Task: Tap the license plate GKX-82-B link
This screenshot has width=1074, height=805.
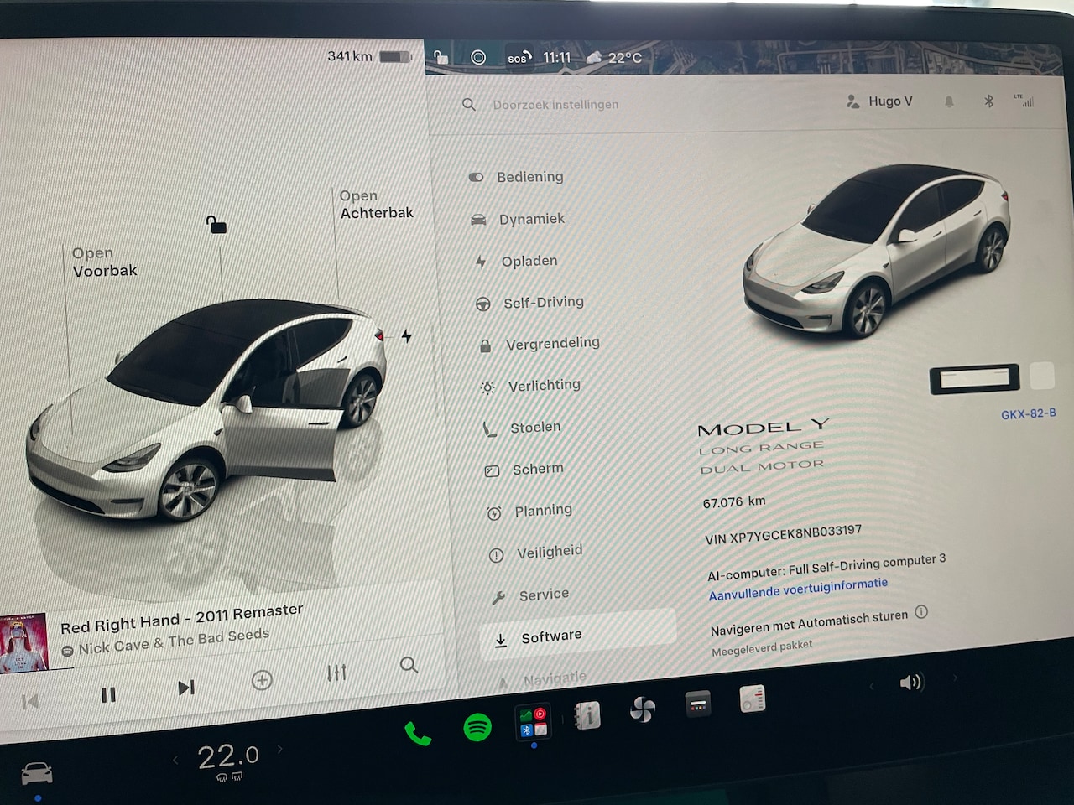Action: click(x=1029, y=414)
